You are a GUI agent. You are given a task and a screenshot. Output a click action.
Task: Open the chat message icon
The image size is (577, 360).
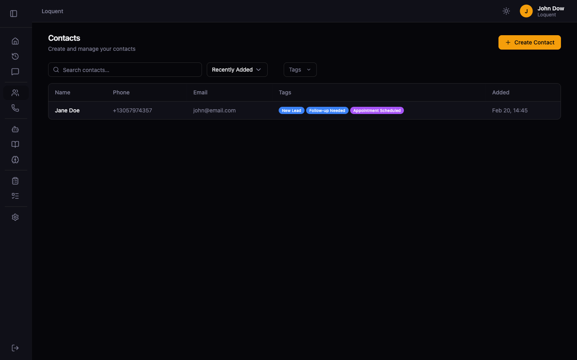(x=15, y=72)
